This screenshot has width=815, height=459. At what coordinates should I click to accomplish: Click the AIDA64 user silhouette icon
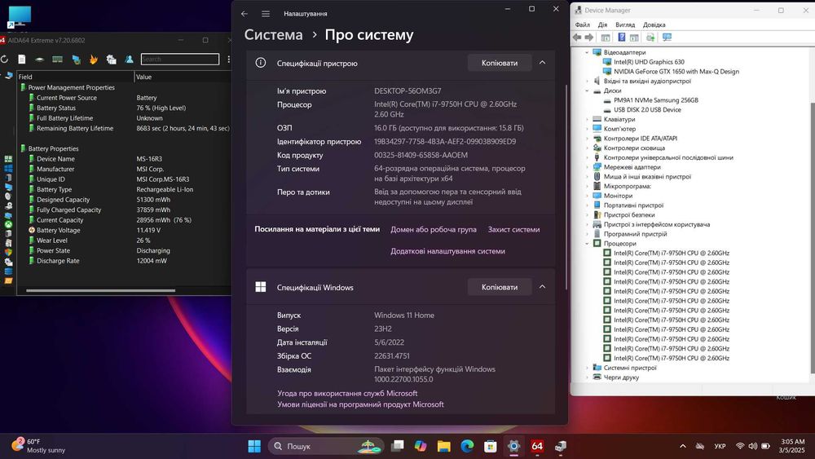click(x=129, y=60)
